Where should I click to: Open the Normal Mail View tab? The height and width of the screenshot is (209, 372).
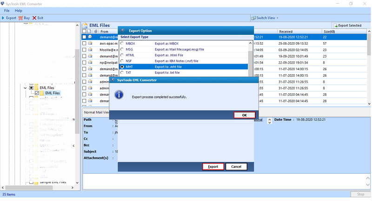point(96,112)
